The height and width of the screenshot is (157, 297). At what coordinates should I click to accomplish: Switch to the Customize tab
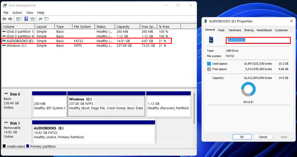click(281, 30)
